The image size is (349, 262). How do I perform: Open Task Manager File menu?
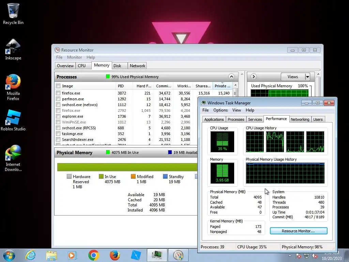point(206,110)
